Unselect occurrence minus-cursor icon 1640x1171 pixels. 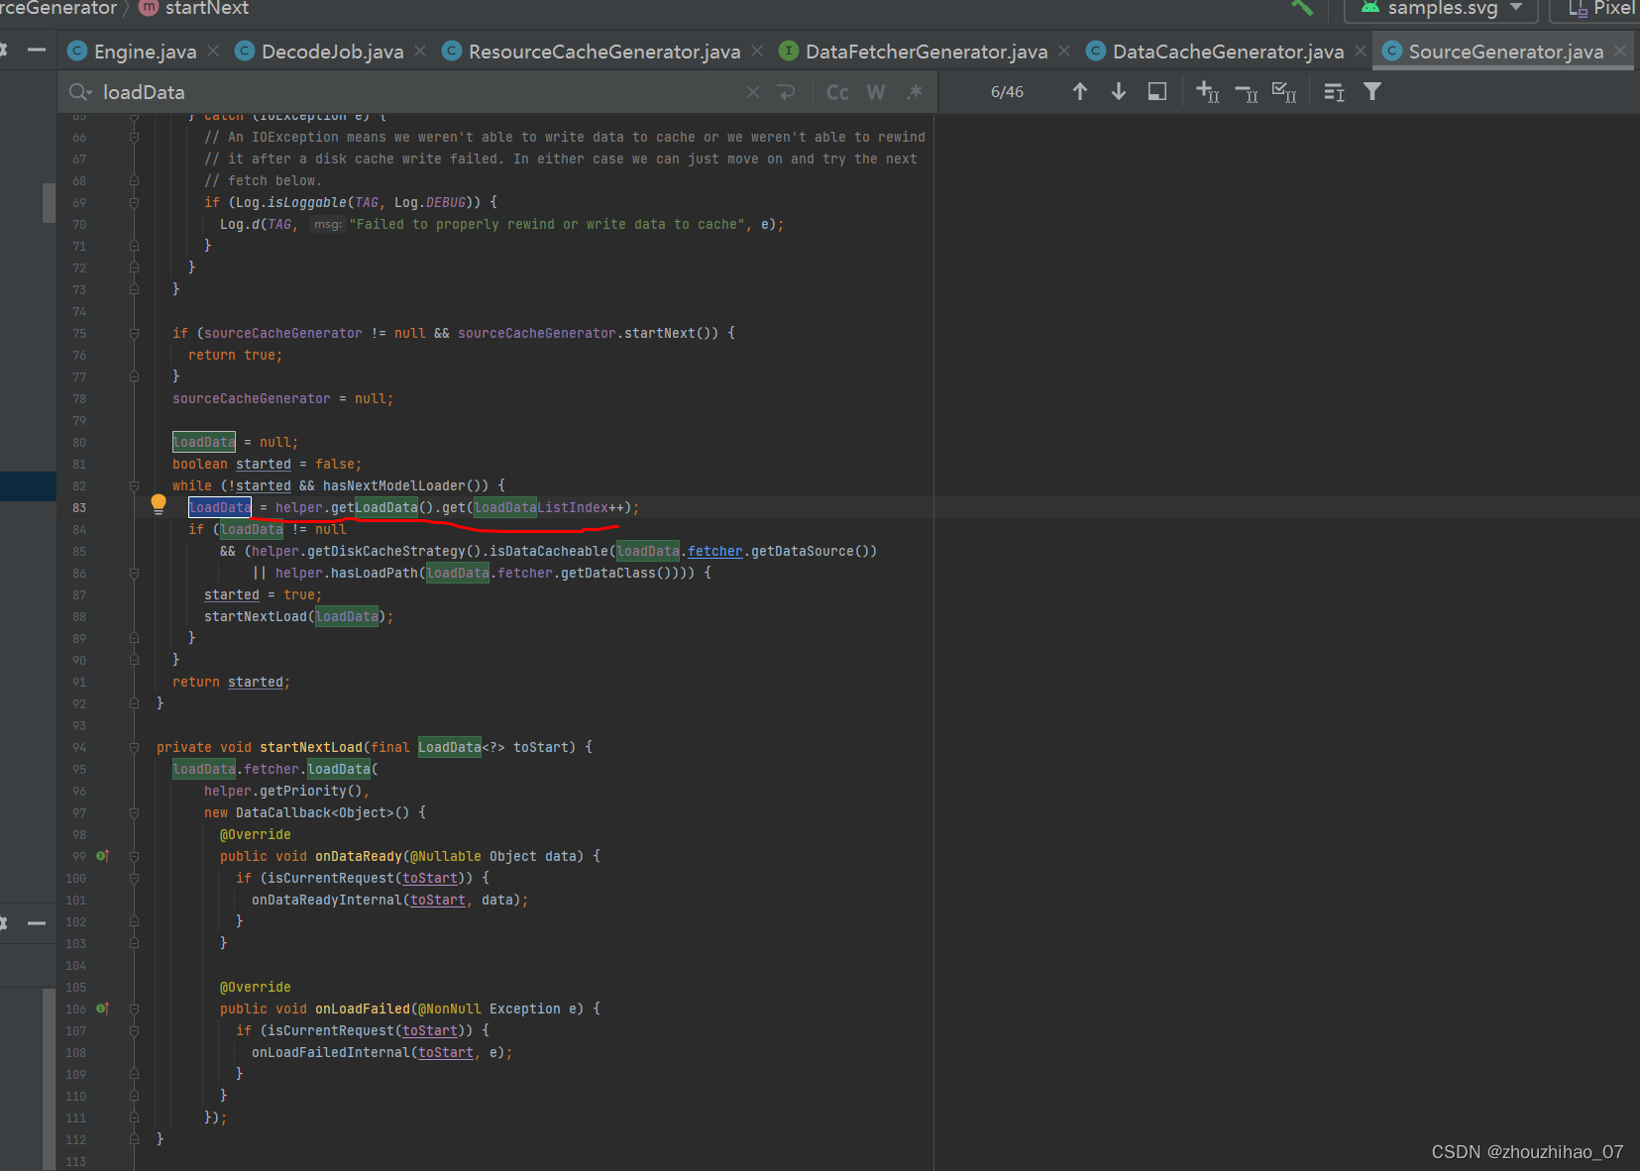1247,93
